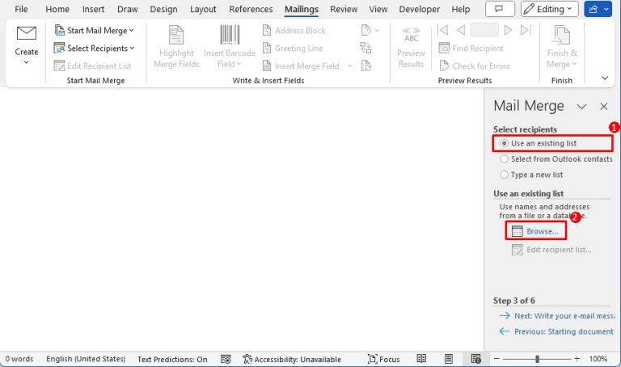Select the Use an existing list option

click(505, 143)
